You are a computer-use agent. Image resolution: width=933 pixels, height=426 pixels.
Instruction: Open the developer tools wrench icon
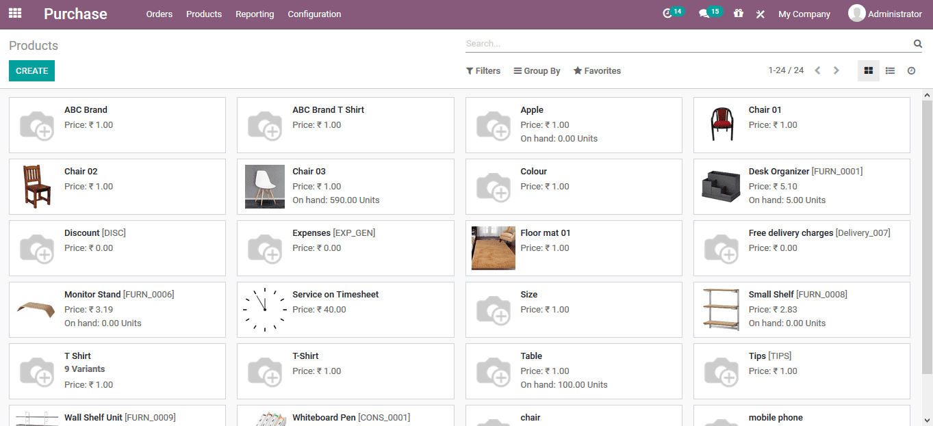760,13
